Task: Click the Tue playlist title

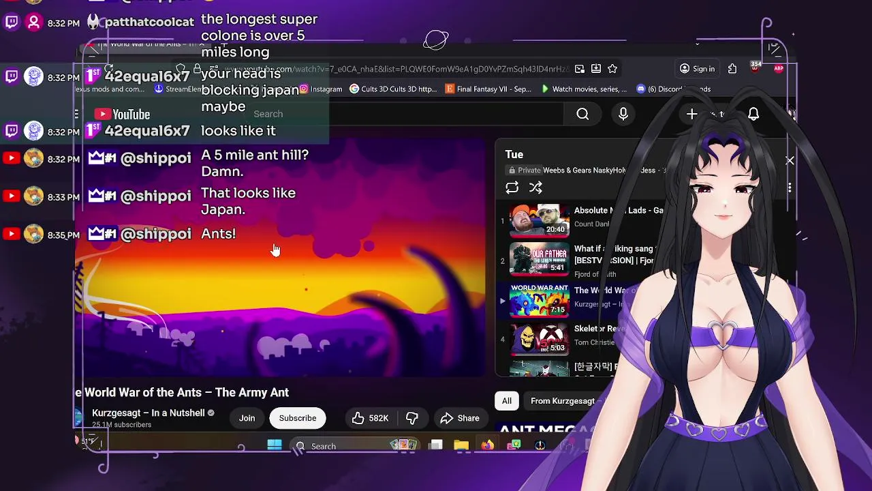Action: click(514, 155)
